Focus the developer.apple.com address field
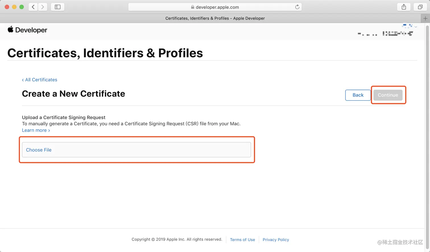This screenshot has width=430, height=252. pos(215,7)
